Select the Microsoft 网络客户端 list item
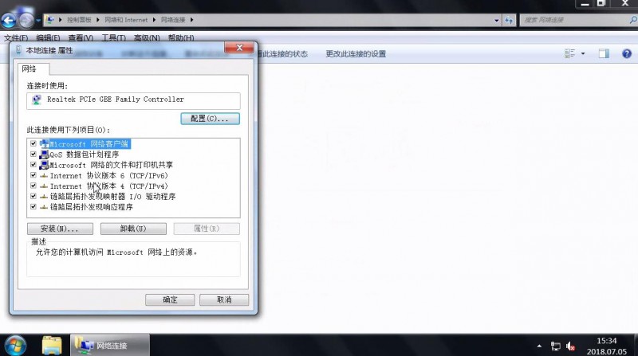Image resolution: width=638 pixels, height=356 pixels. tap(89, 144)
